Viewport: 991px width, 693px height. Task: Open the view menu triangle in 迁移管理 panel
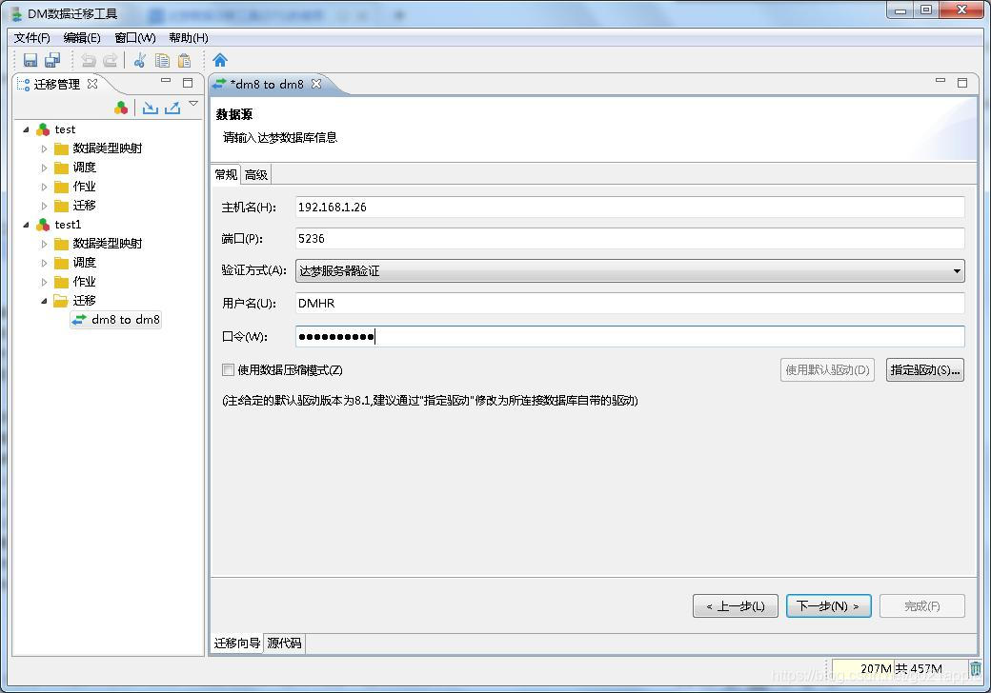pos(194,104)
